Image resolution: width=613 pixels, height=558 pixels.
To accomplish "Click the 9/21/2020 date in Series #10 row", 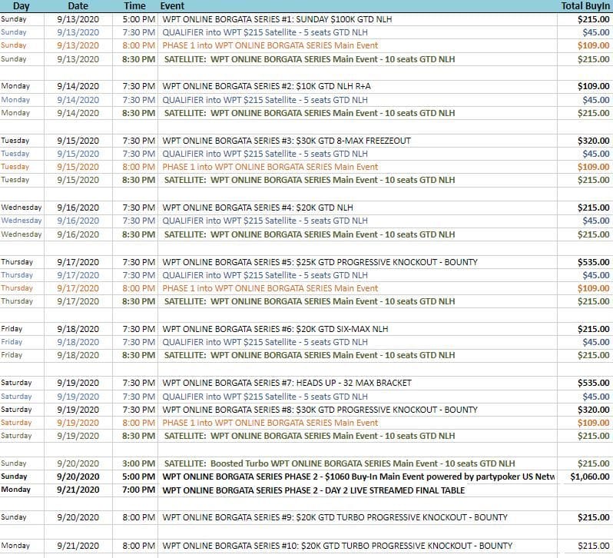I will point(78,546).
